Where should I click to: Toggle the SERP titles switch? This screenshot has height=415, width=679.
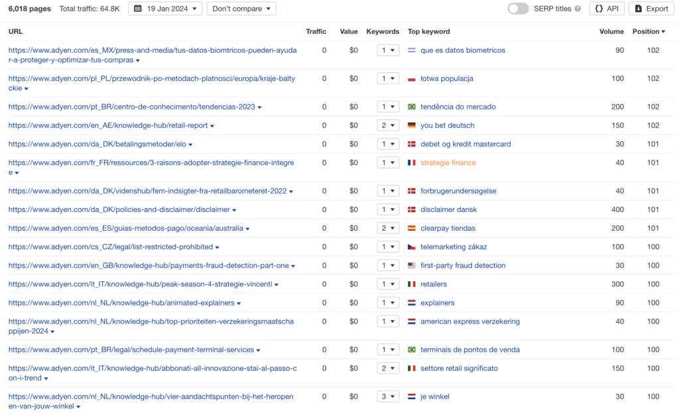(x=518, y=9)
